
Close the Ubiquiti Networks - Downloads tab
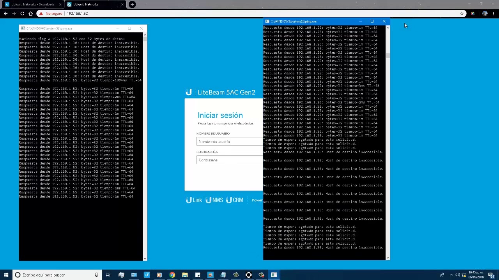[x=60, y=4]
